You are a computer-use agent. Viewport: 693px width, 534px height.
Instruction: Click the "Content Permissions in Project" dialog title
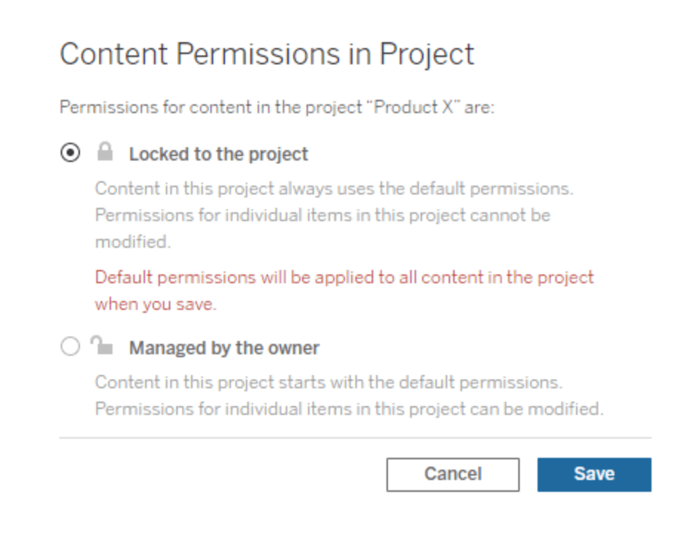(267, 55)
